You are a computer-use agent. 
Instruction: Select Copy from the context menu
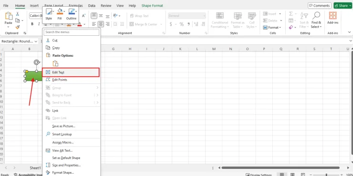point(71,48)
